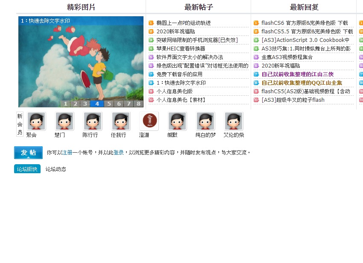Click number 5 badge beside 金鹰AS3视频教程集合
This screenshot has width=363, height=263.
[256, 57]
